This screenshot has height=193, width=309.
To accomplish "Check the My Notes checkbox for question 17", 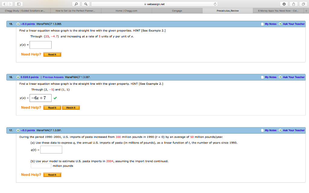I will click(262, 130).
